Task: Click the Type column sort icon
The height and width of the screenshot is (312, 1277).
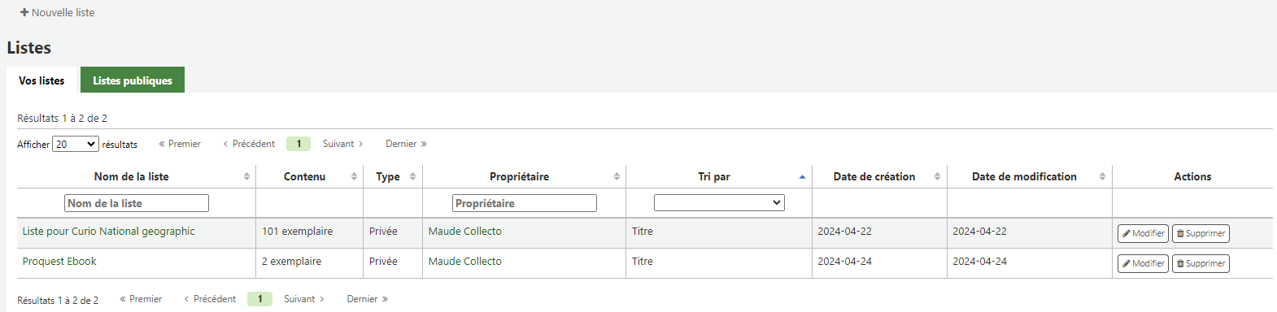Action: tap(412, 176)
